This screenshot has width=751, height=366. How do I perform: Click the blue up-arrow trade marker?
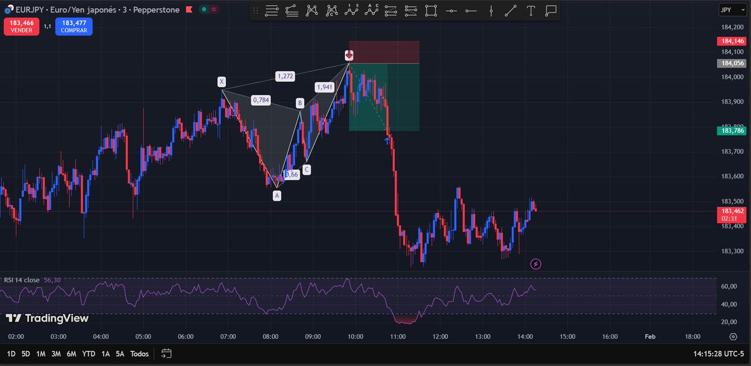pos(387,140)
